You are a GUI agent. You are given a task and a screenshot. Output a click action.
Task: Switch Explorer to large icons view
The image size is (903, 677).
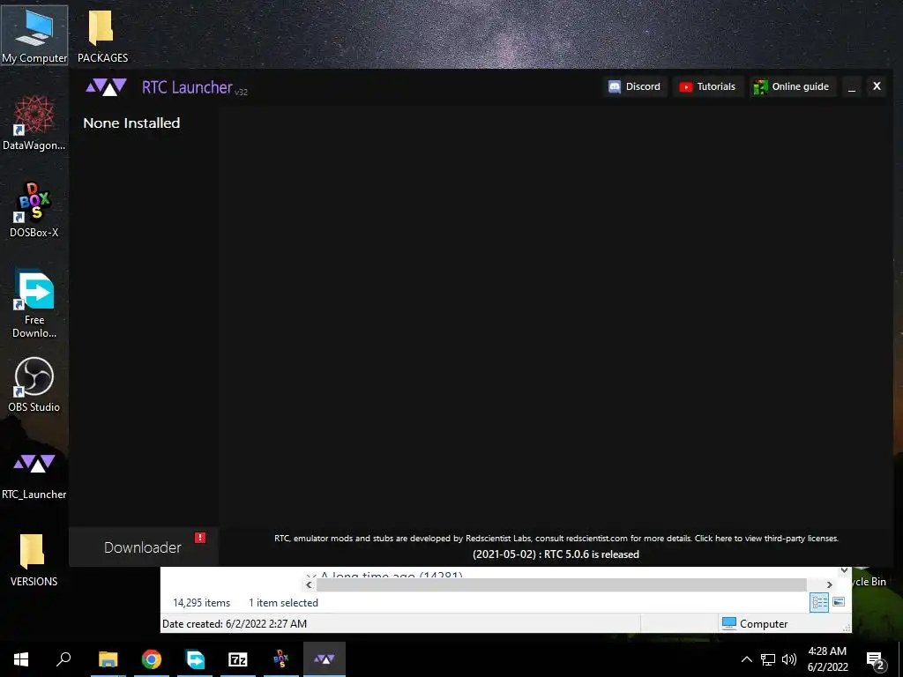pos(839,602)
